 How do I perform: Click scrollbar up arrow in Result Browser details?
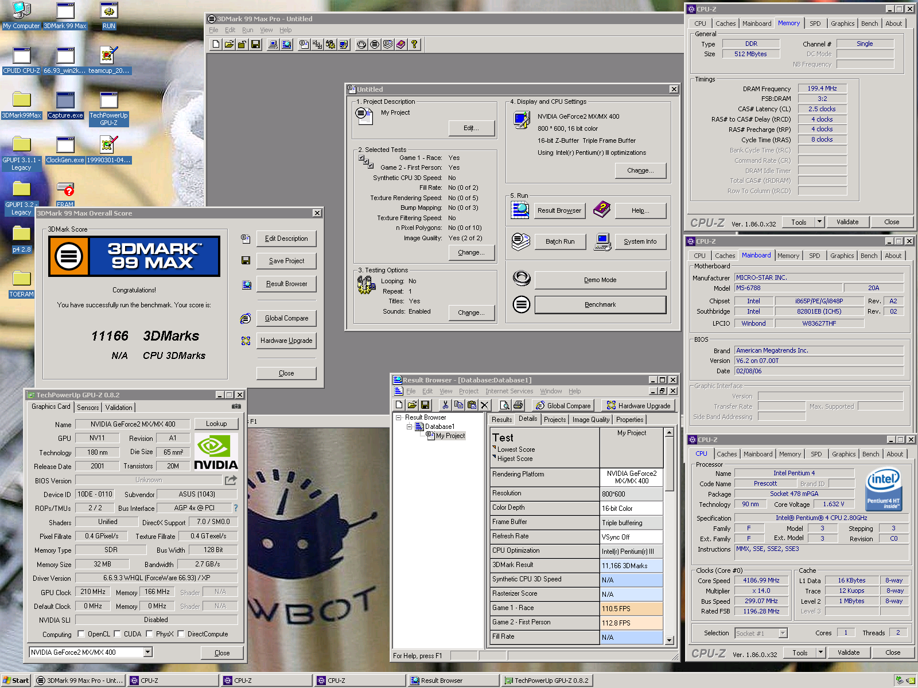point(669,432)
